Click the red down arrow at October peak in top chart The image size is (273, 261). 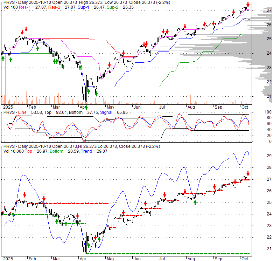coord(248,5)
